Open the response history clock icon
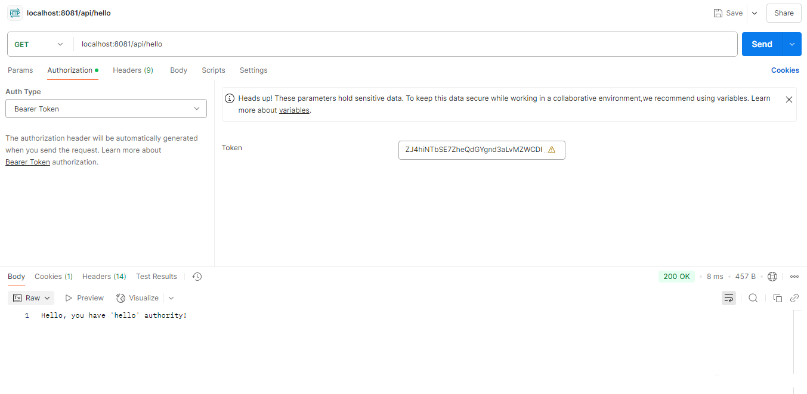The height and width of the screenshot is (394, 807). click(x=197, y=277)
